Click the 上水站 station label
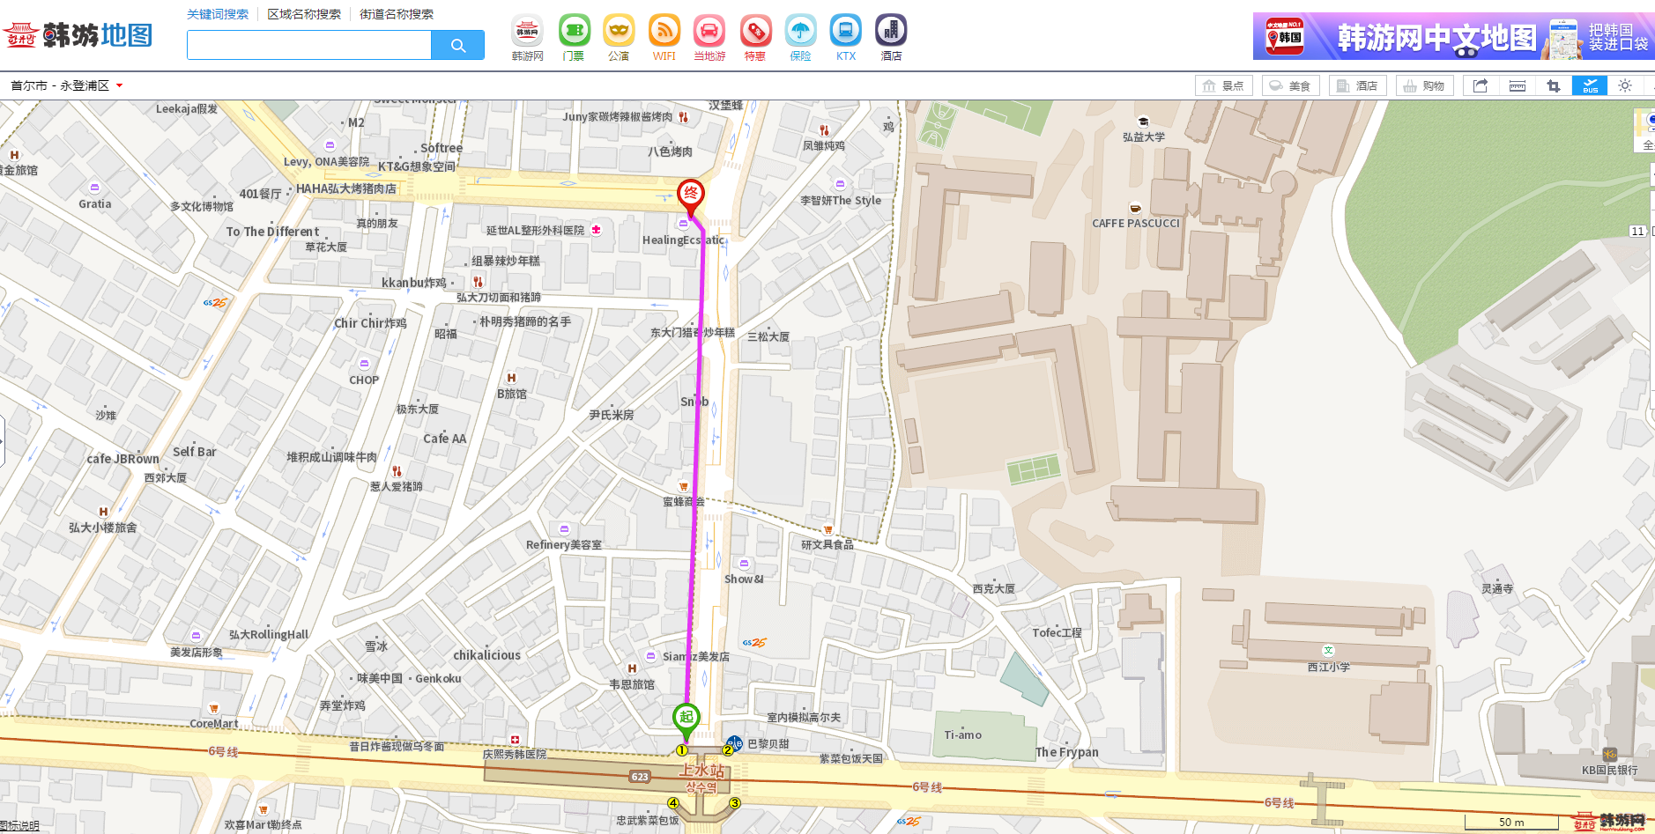 (x=701, y=771)
